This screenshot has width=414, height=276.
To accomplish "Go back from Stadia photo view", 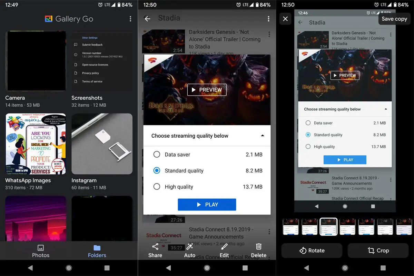I will 147,19.
